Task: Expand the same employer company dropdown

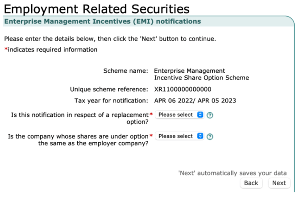Action: (180, 136)
